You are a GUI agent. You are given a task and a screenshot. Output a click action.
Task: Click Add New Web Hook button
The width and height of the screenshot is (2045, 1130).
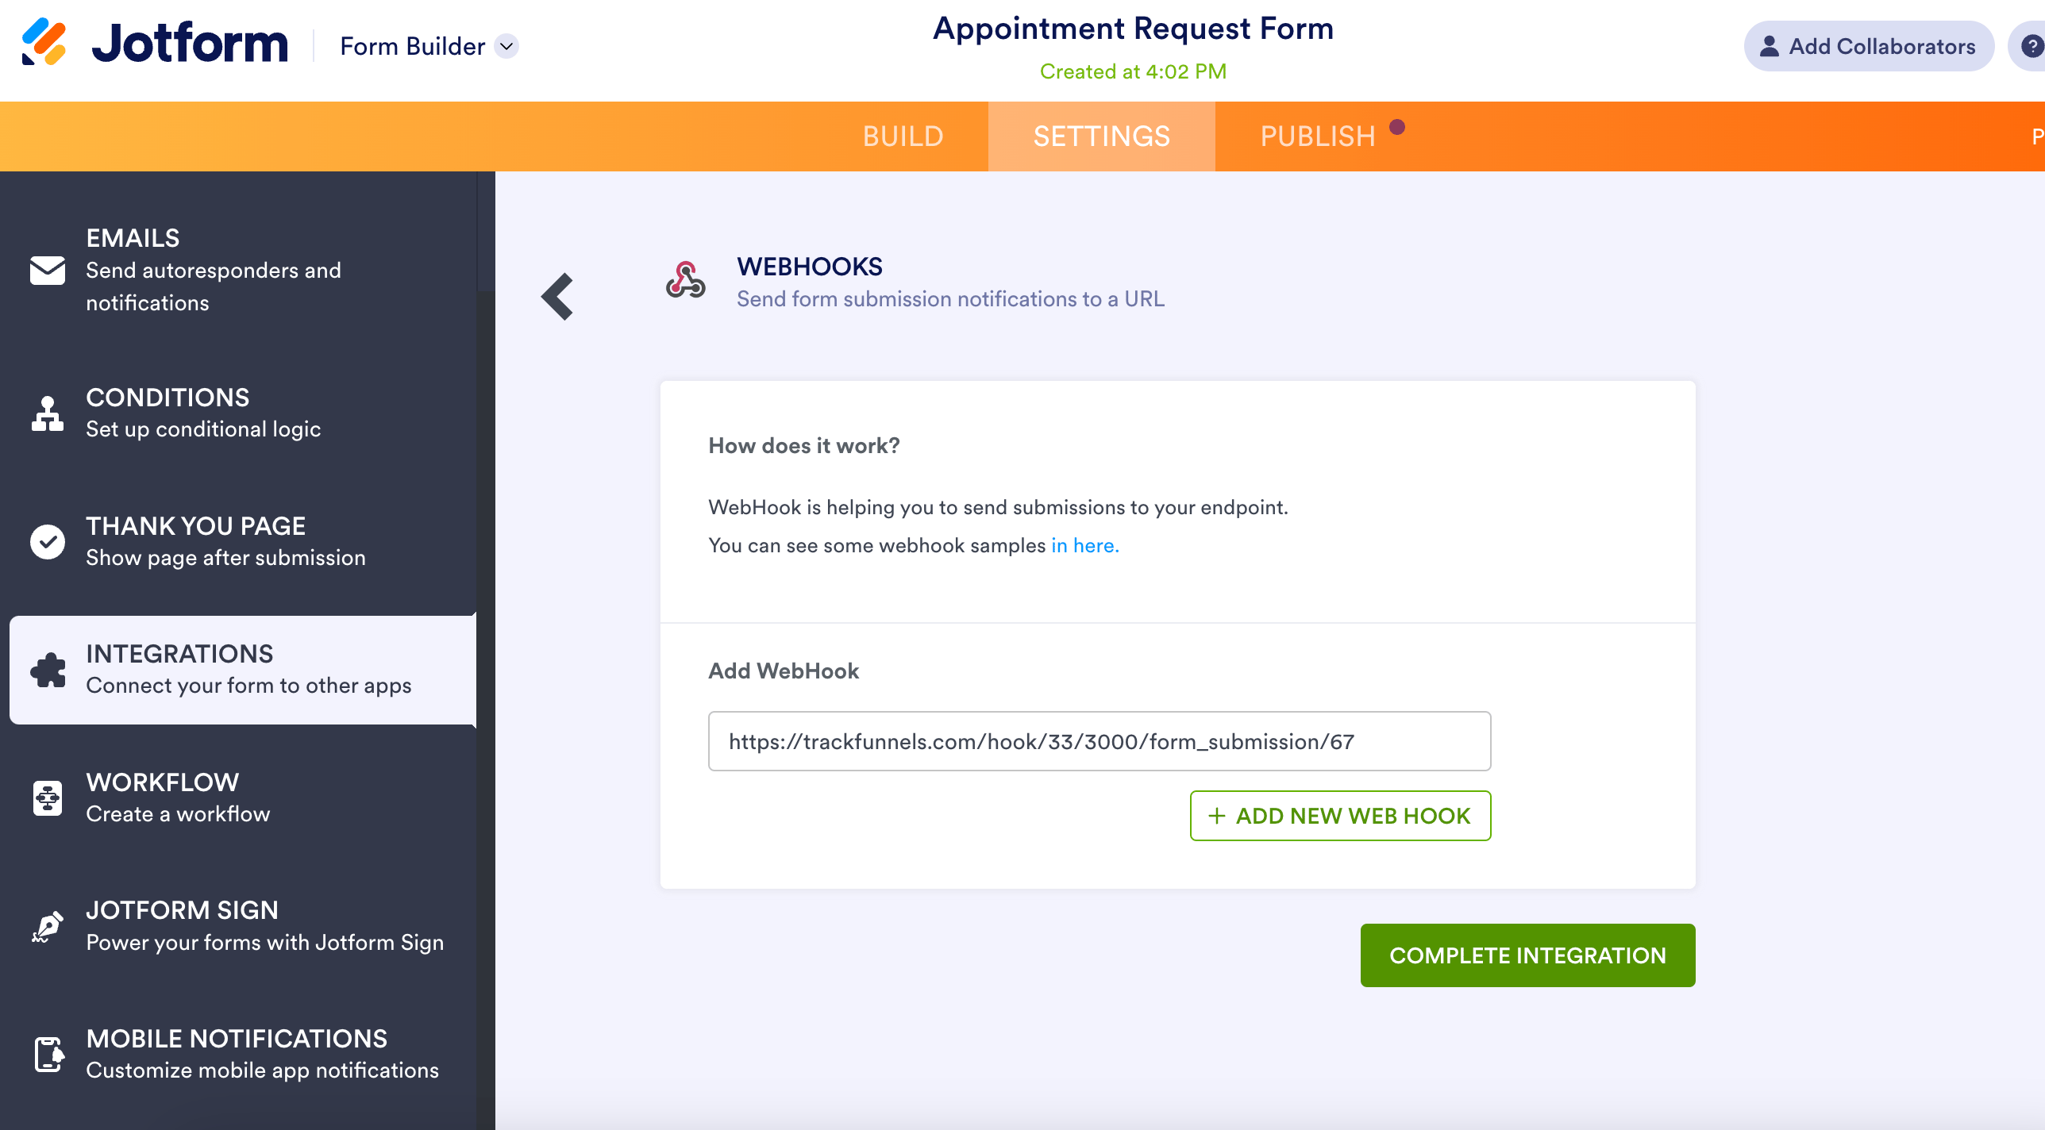click(1340, 816)
